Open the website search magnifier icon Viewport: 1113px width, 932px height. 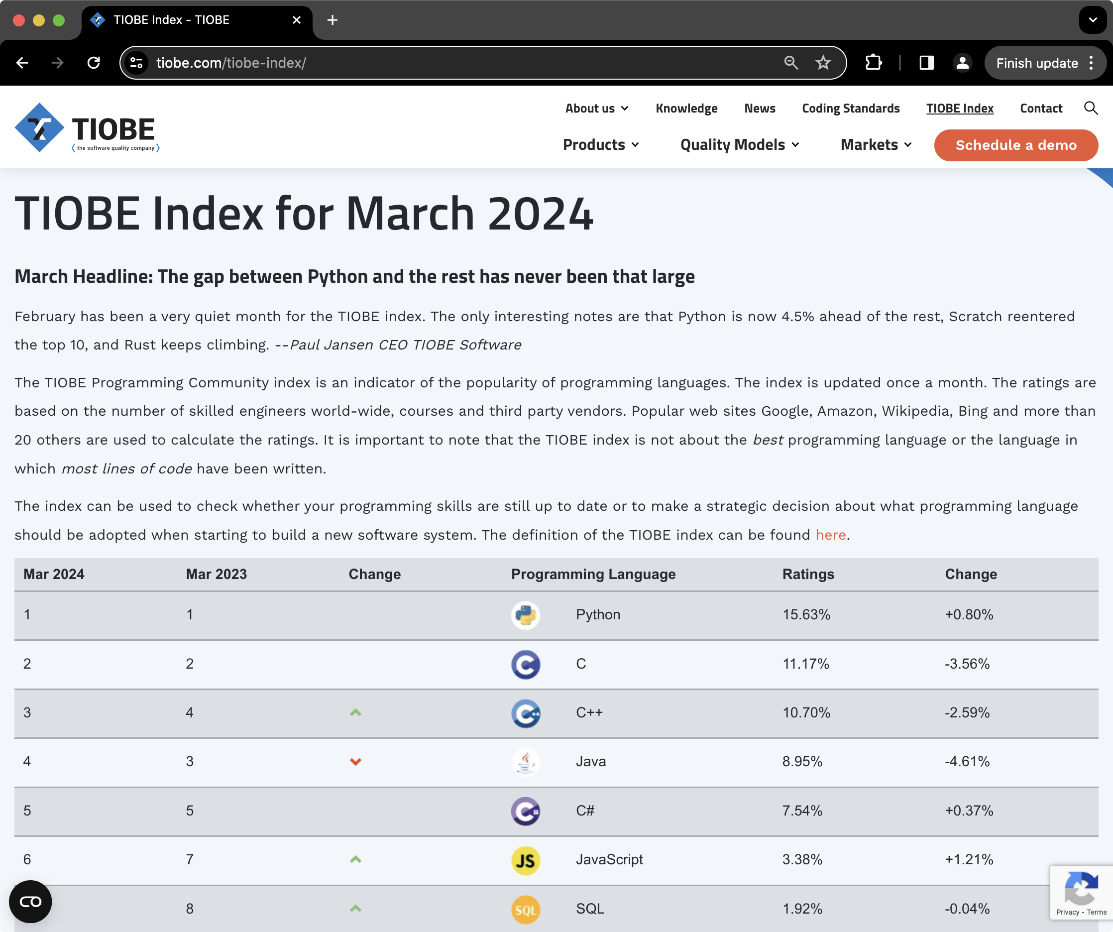click(1091, 108)
